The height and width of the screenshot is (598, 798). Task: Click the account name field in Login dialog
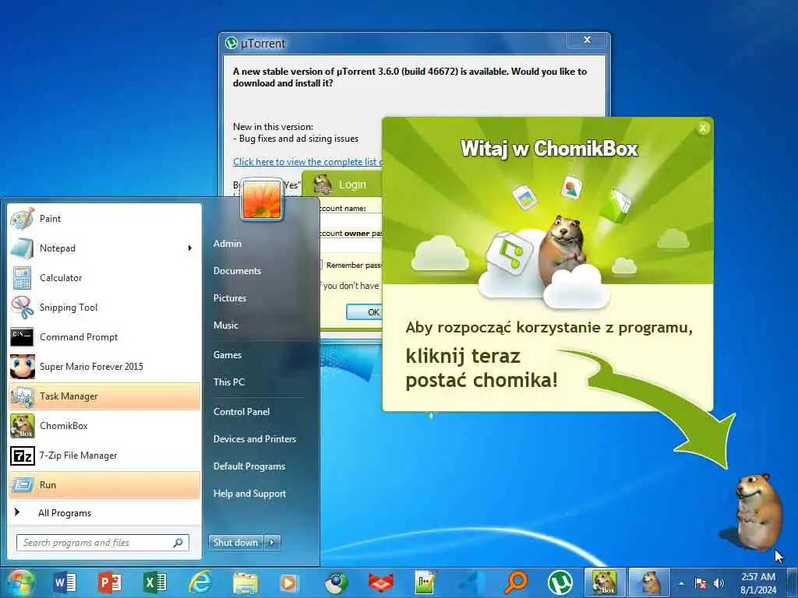[351, 220]
